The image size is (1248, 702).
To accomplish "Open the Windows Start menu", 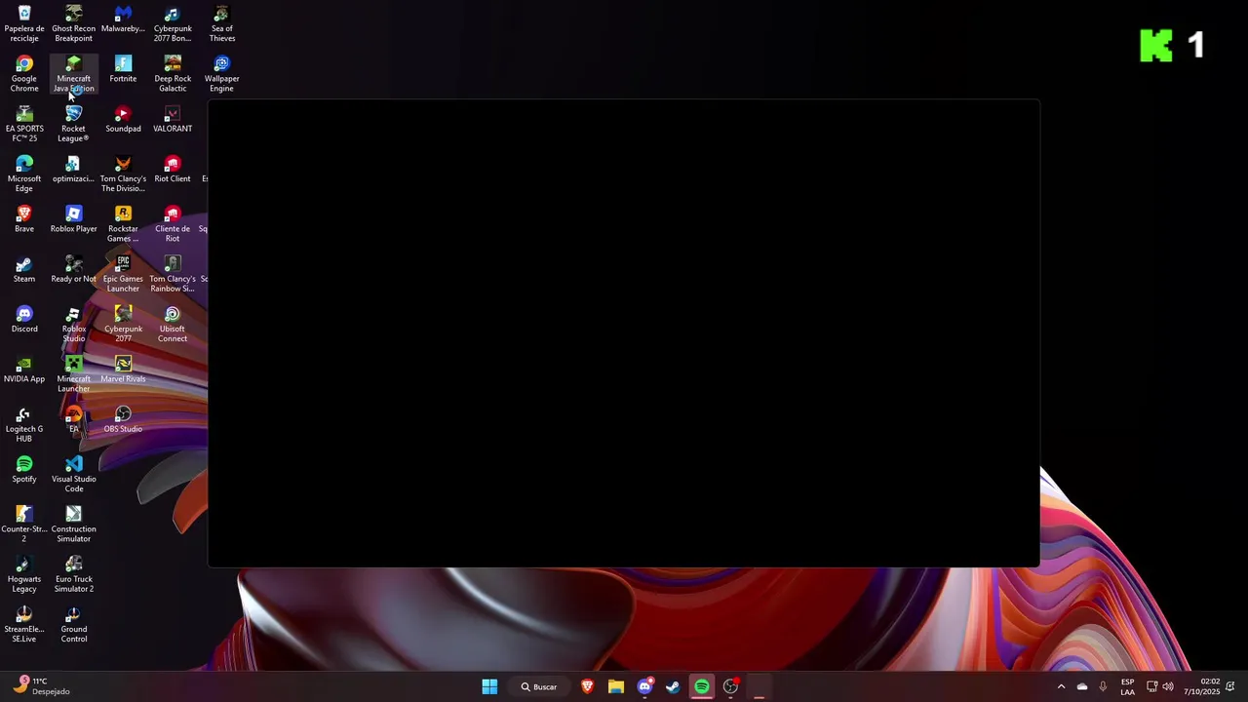I will click(x=489, y=686).
